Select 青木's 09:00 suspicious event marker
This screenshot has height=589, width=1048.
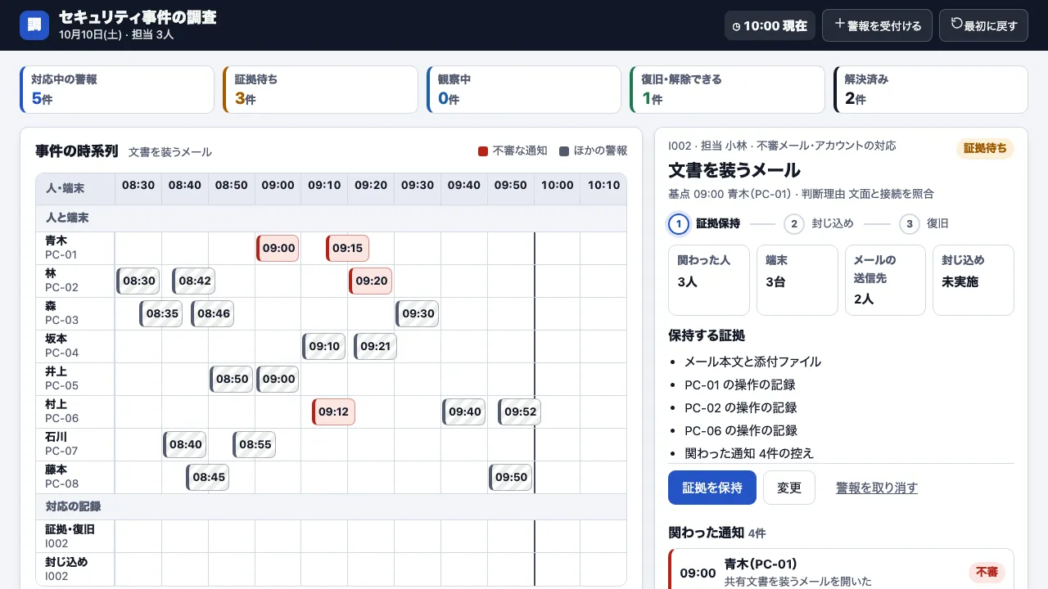click(x=278, y=248)
